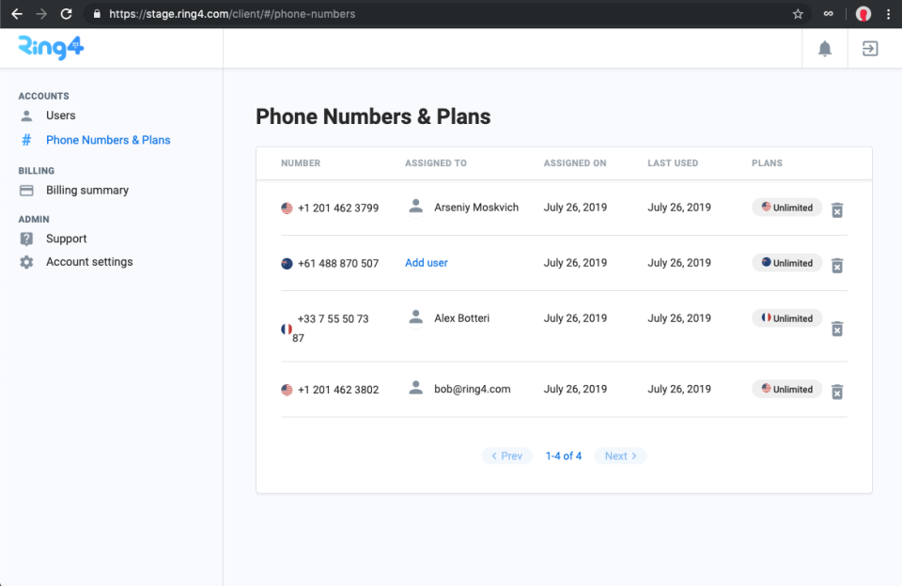Viewport: 902px width, 586px height.
Task: Open the notification bell icon
Action: pos(824,48)
